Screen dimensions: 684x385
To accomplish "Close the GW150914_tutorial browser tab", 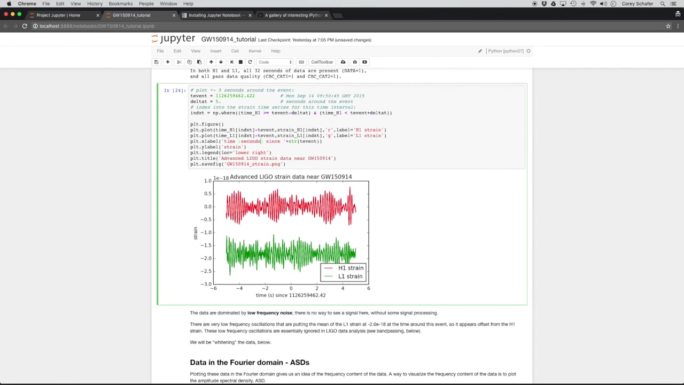I will [x=174, y=15].
